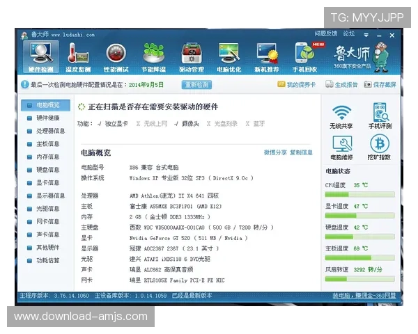This screenshot has height=334, width=418.
Task: Open 手机回收 phone recycling icon
Action: coord(305,58)
